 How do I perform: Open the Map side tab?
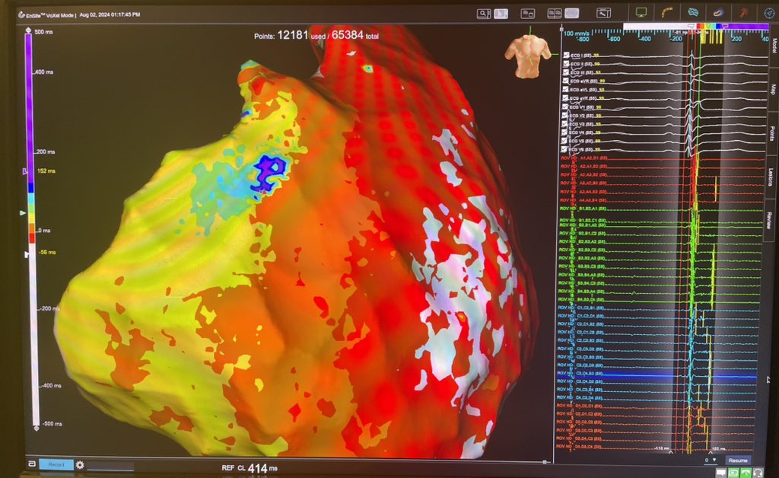click(x=773, y=90)
